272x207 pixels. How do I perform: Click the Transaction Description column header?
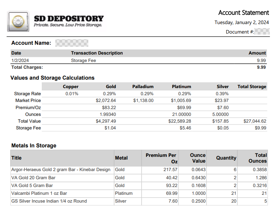tap(97, 53)
